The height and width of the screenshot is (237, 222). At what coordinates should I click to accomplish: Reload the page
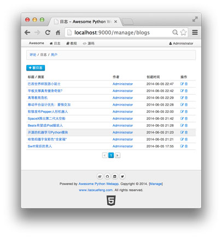[48, 32]
